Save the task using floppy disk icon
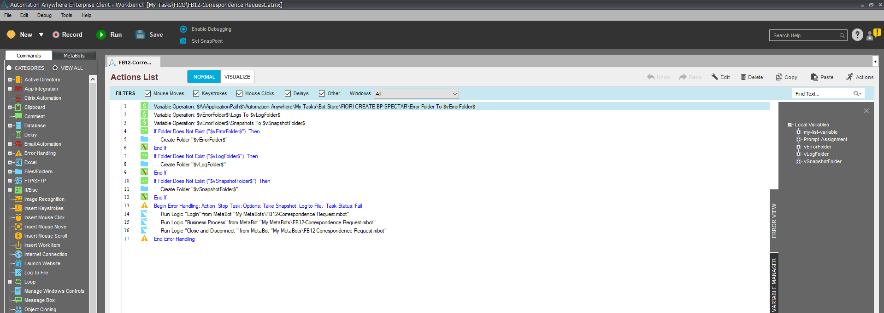The width and height of the screenshot is (884, 313). click(x=140, y=35)
